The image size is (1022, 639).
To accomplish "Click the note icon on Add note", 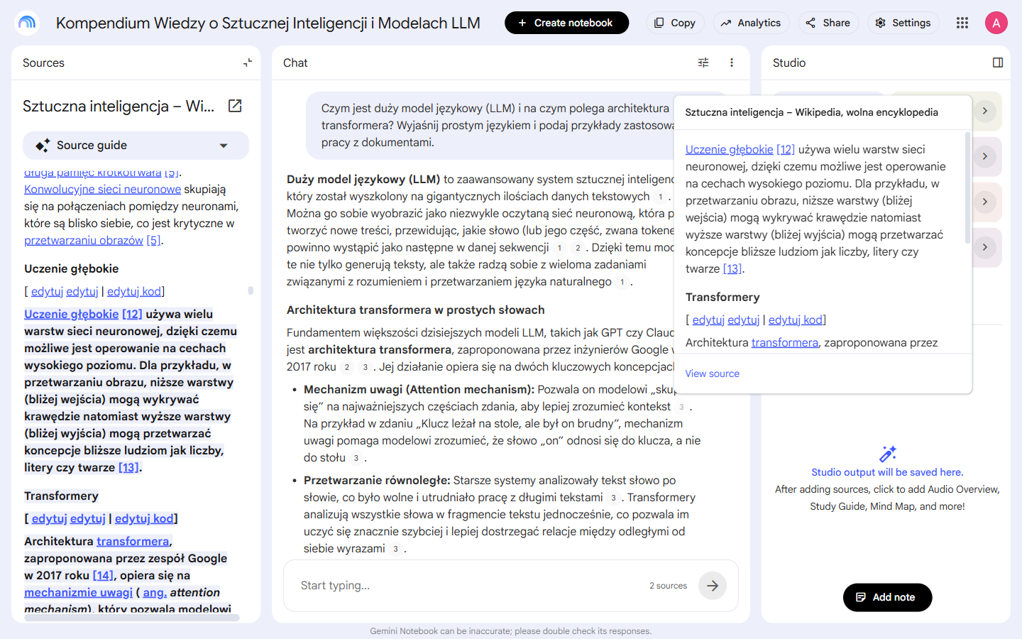I will 861,597.
